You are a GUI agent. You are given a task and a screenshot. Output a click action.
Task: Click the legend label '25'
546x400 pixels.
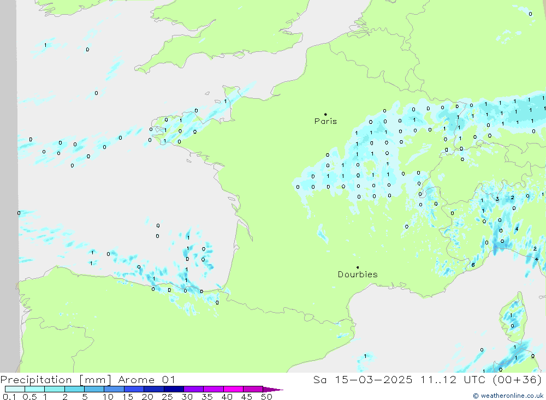pos(167,397)
